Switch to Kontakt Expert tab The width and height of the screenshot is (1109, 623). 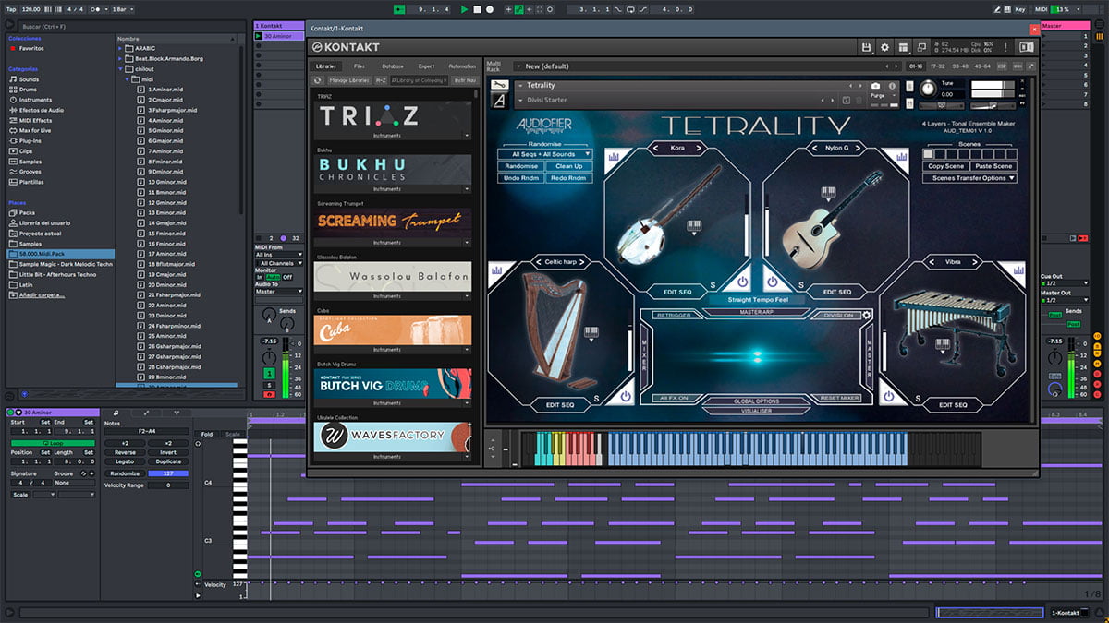point(426,66)
